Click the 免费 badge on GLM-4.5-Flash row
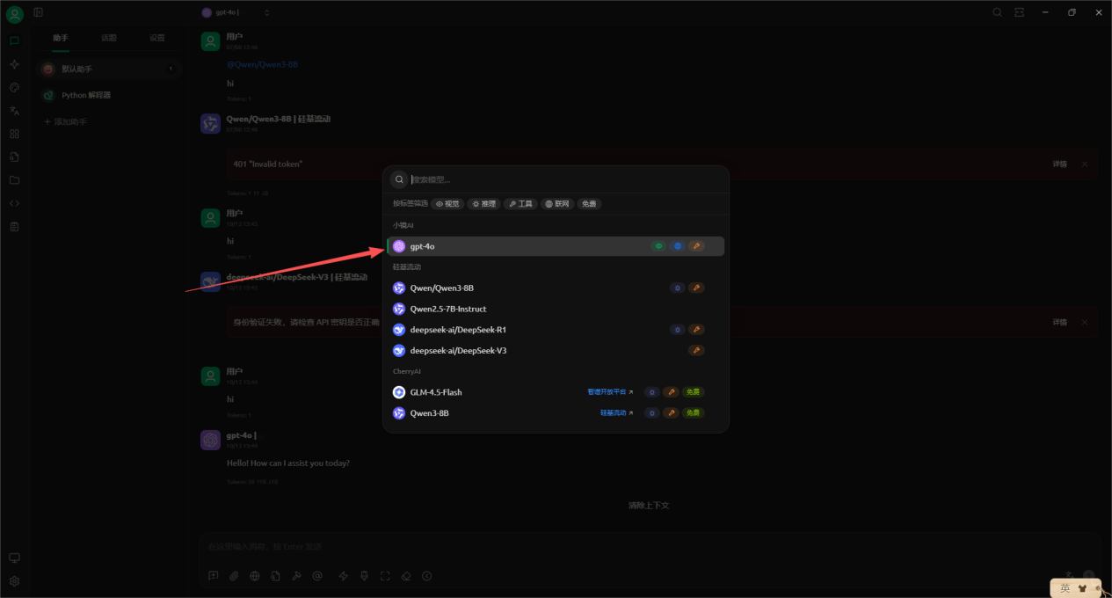Screen dimensions: 1112x598 coord(694,392)
